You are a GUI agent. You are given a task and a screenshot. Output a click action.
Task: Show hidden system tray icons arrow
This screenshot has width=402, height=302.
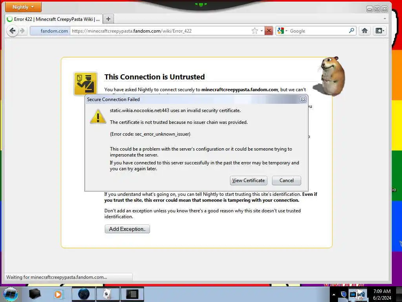[334, 295]
